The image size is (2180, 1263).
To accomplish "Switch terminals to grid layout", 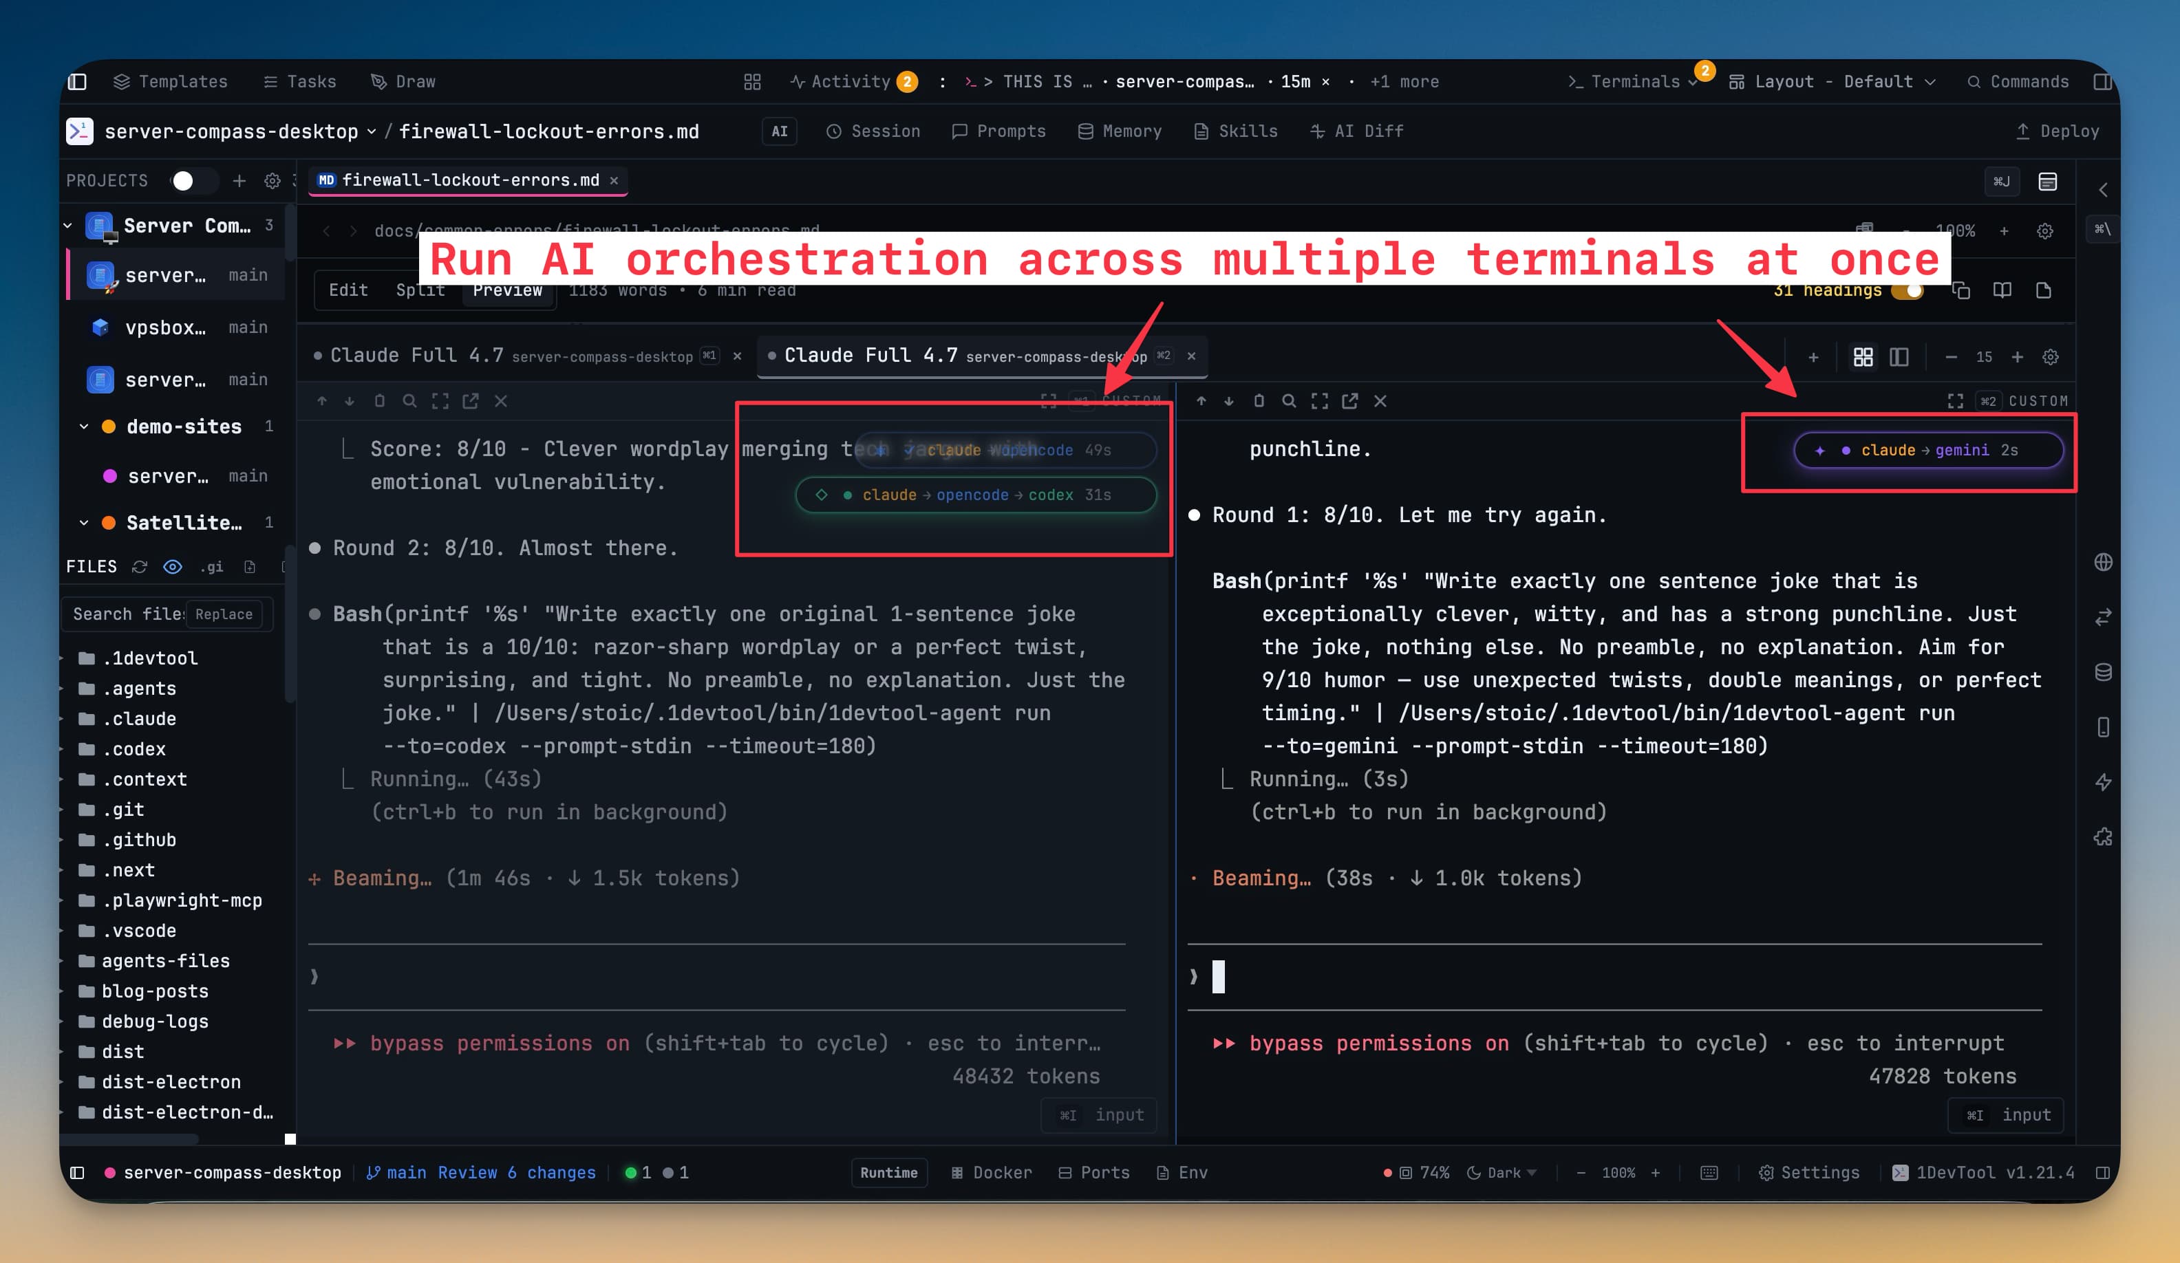I will pyautogui.click(x=1863, y=357).
